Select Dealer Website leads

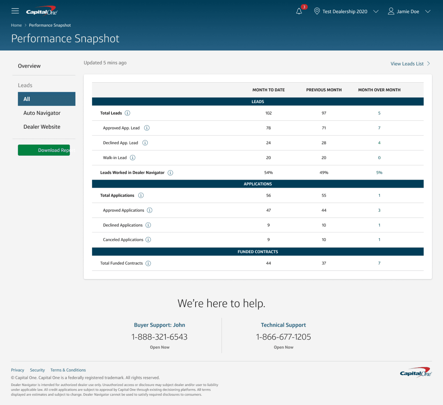[42, 127]
